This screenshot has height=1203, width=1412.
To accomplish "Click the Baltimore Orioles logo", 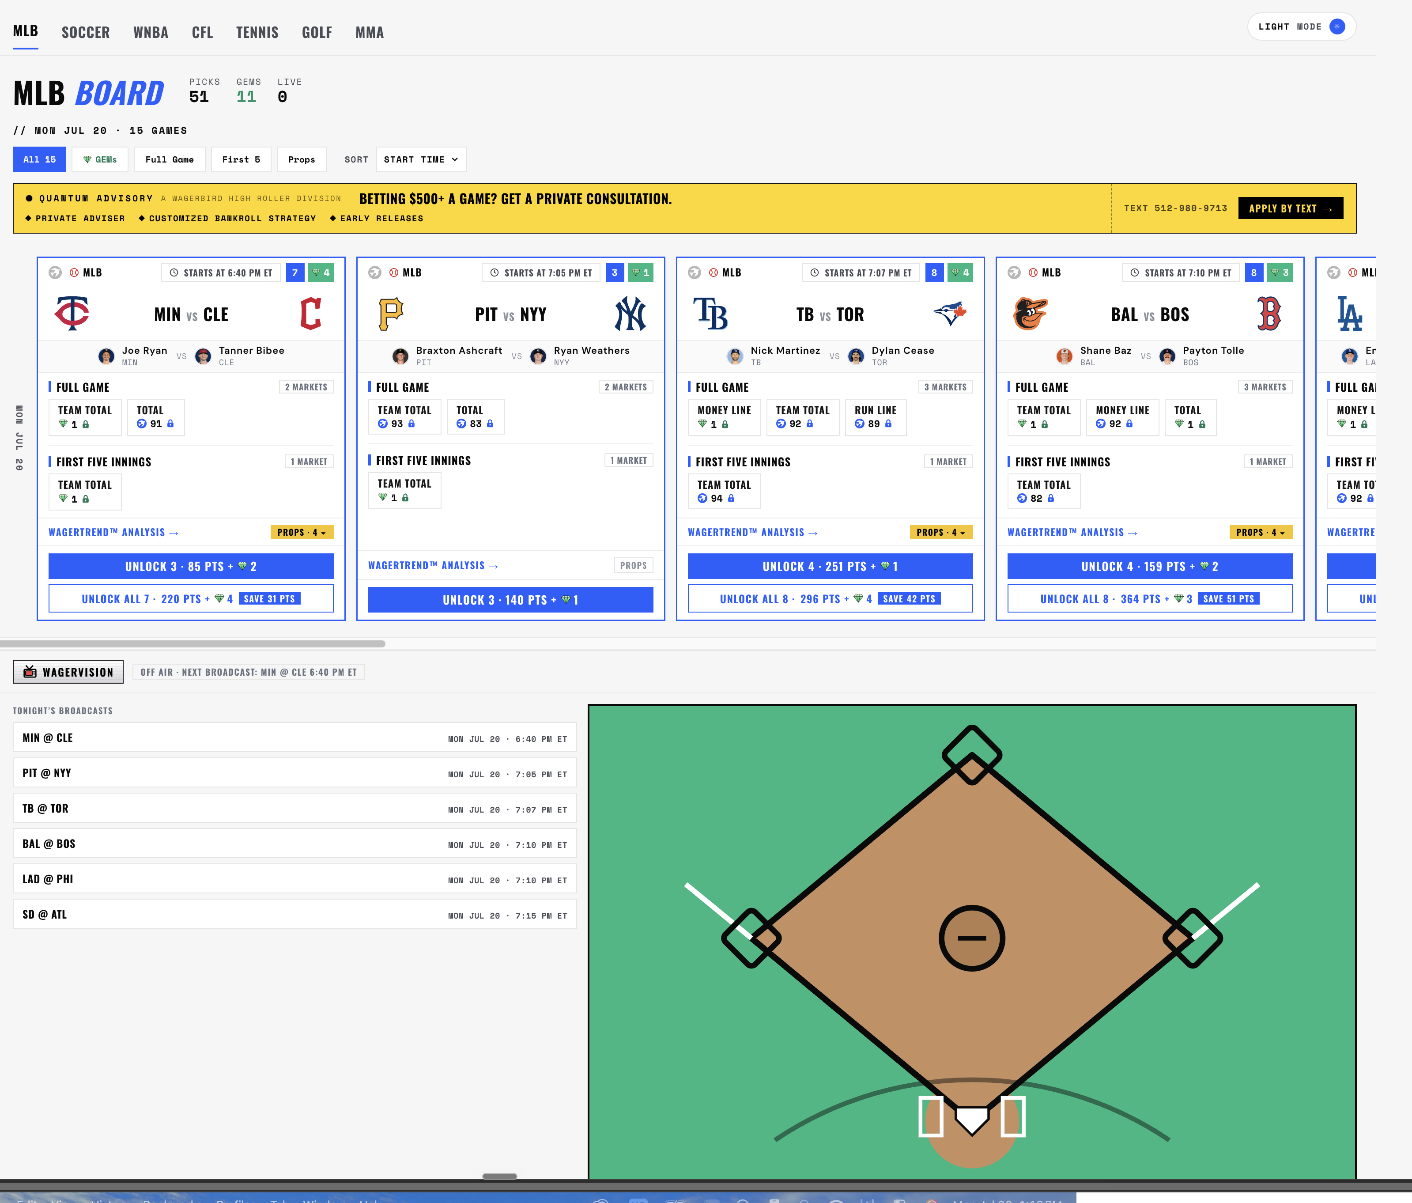I will [1031, 314].
